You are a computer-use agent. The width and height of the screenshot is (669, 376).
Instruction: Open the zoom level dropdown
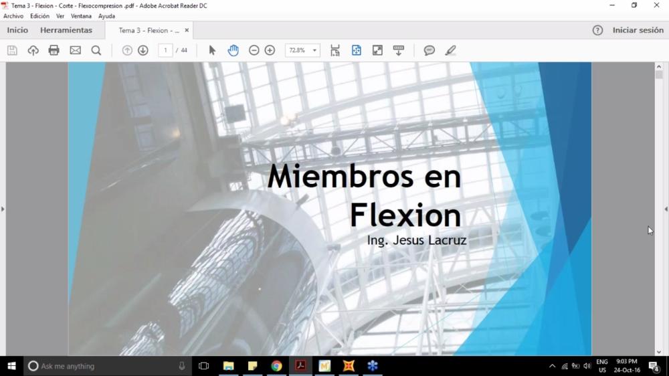coord(314,50)
